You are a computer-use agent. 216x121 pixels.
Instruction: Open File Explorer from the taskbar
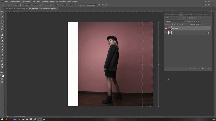pyautogui.click(x=44, y=119)
